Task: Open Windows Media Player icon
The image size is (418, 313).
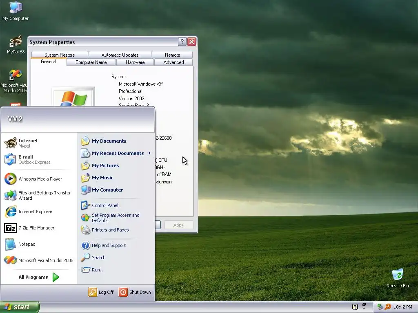Action: point(10,179)
